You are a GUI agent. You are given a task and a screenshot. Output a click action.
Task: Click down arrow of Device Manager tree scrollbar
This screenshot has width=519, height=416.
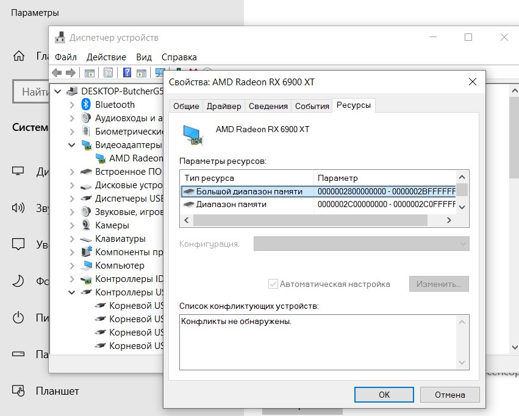coord(514,347)
